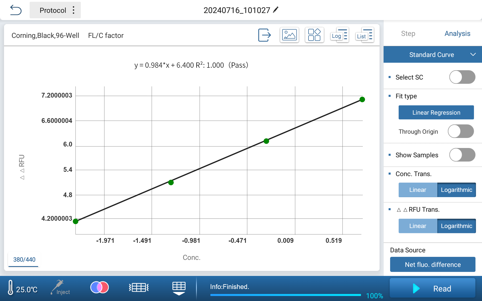Open the temperature thermometer control

click(10, 287)
